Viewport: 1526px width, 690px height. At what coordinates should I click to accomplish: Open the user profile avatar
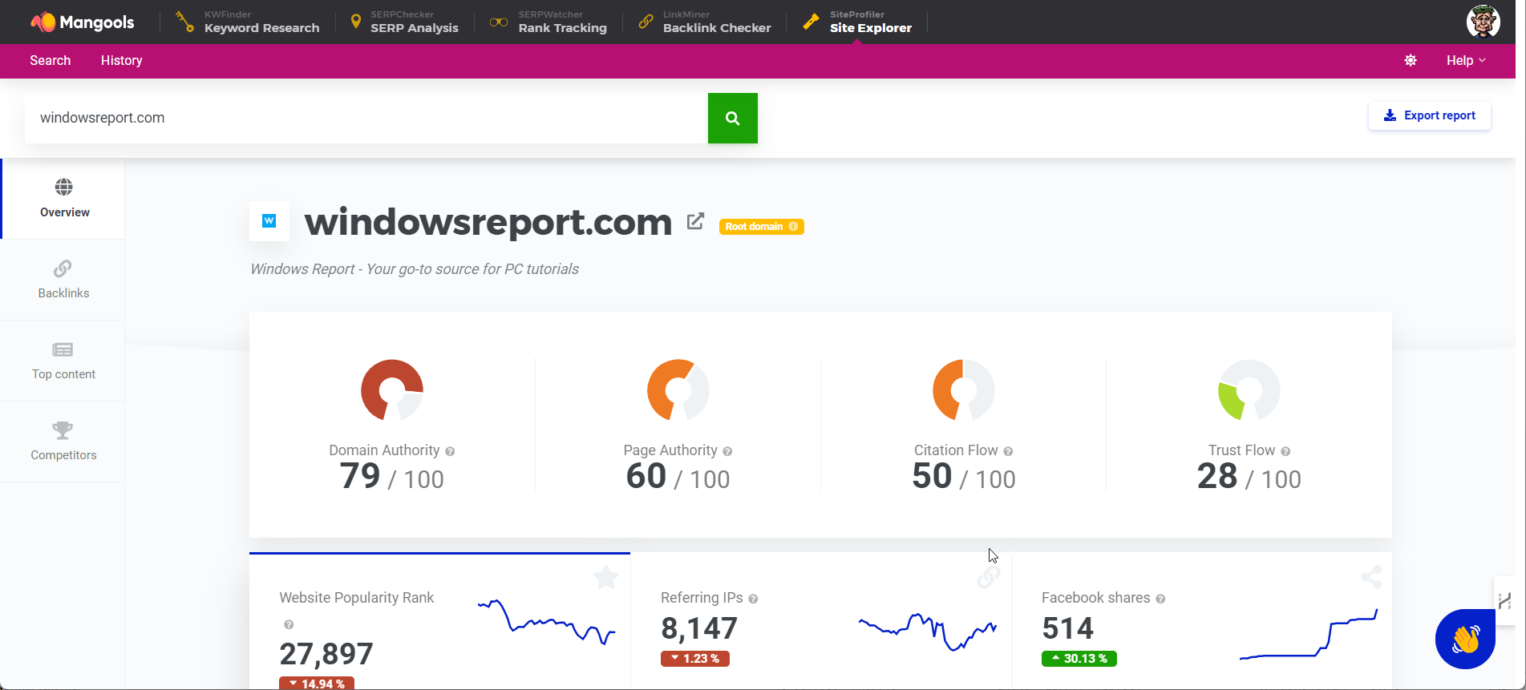1483,22
